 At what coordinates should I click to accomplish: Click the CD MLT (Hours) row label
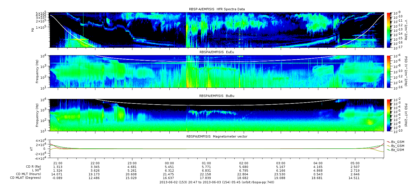(x=28, y=174)
